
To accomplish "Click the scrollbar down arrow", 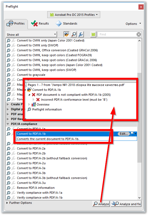I will point(139,198).
